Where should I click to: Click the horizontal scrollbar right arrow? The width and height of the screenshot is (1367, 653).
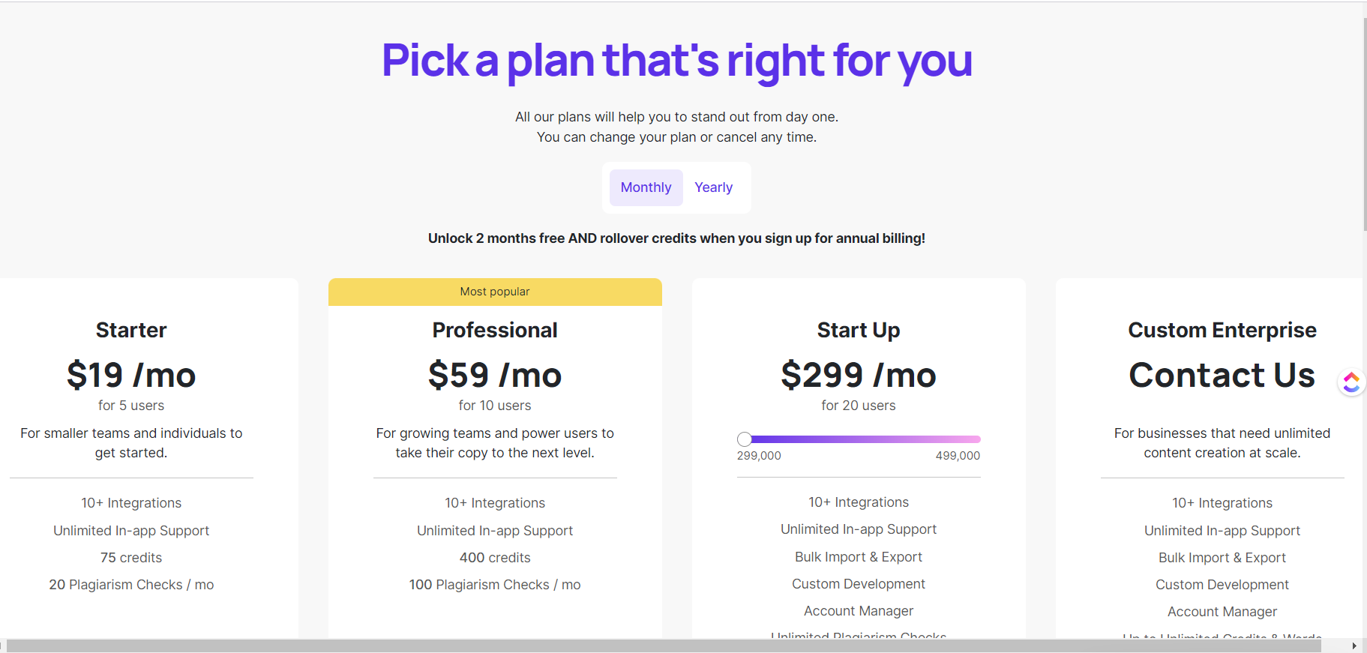coord(1354,646)
